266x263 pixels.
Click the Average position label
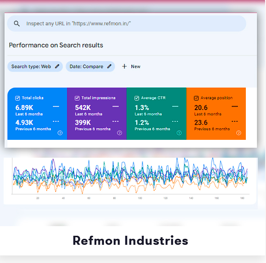click(x=217, y=98)
